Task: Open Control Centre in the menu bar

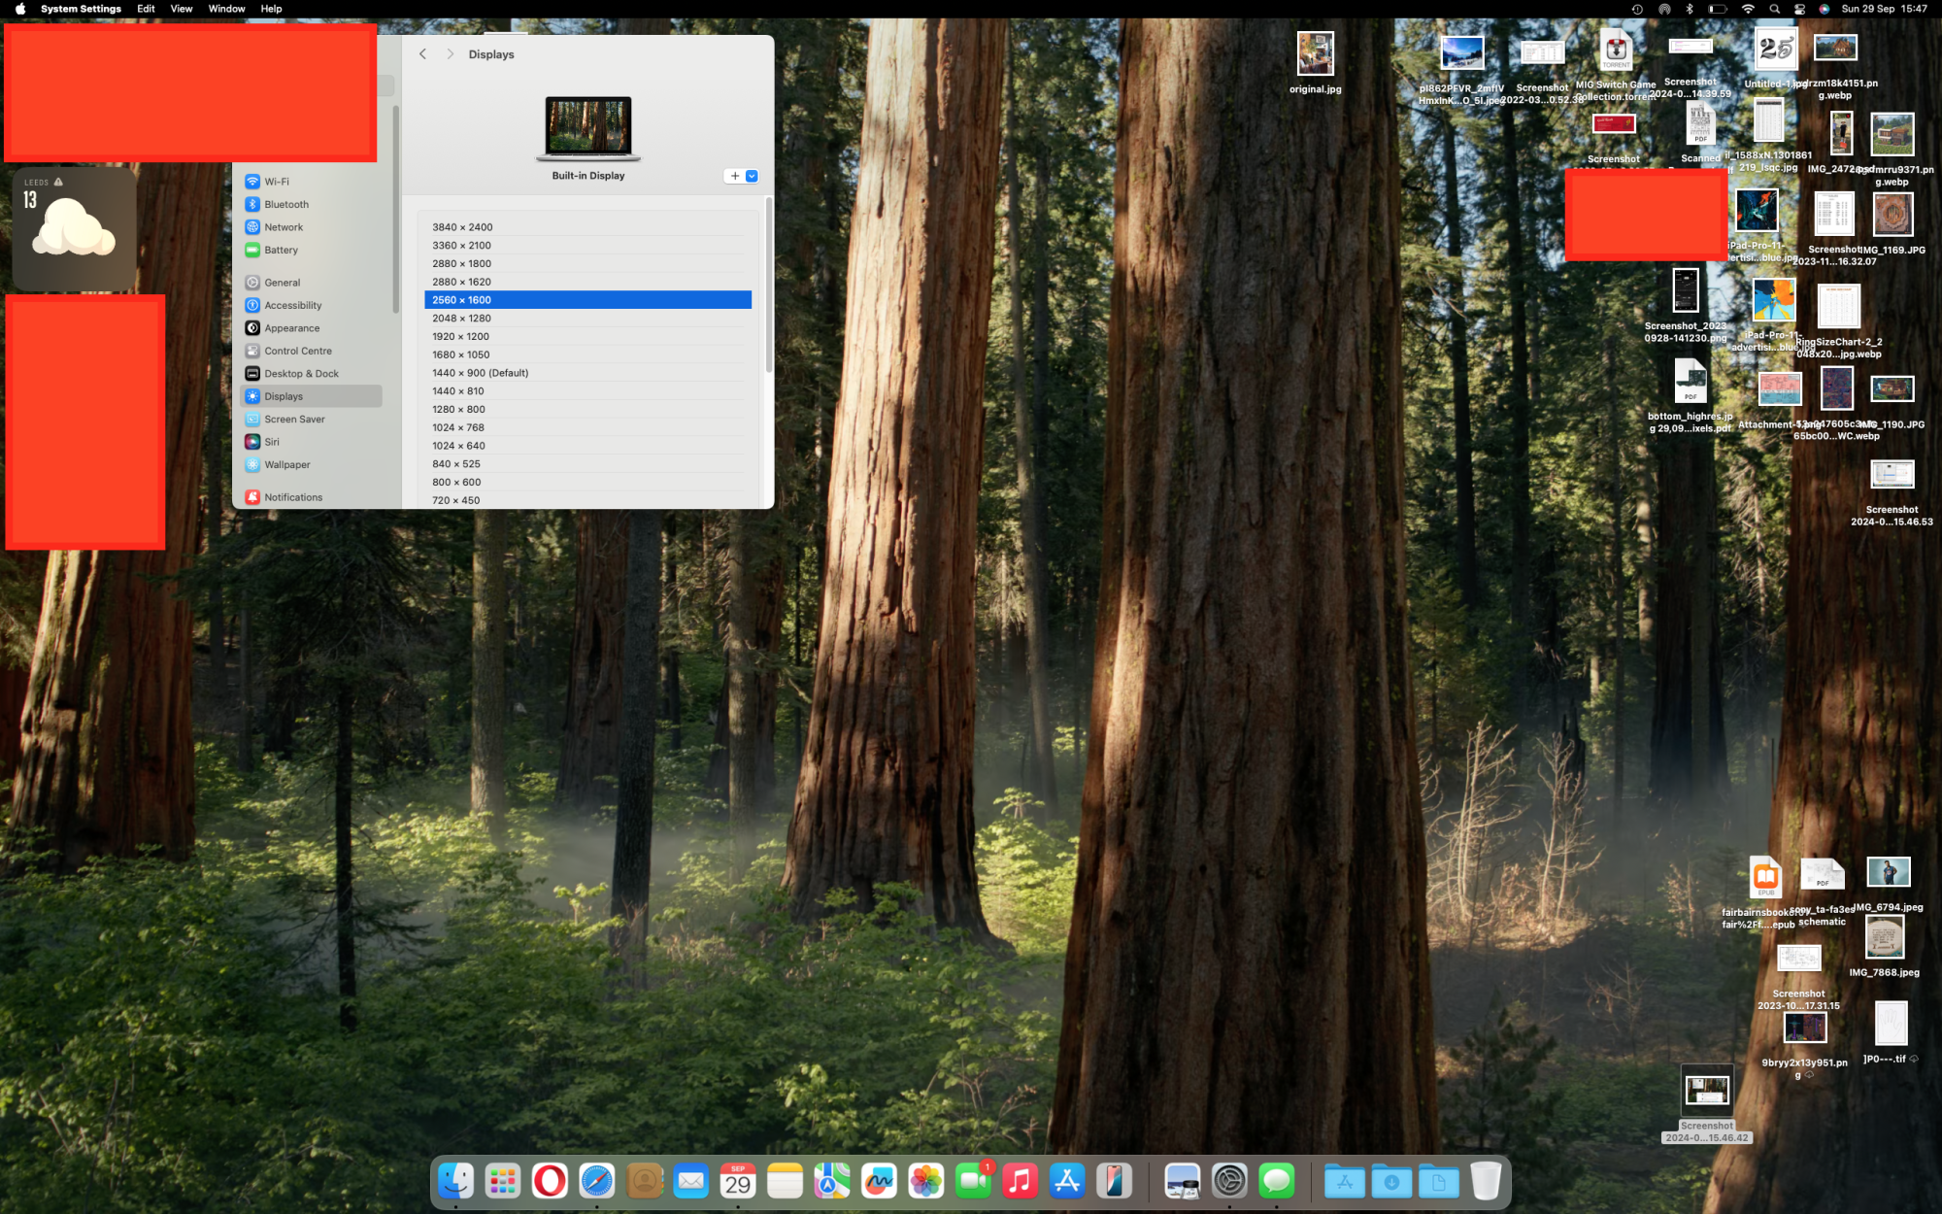Action: tap(1799, 9)
